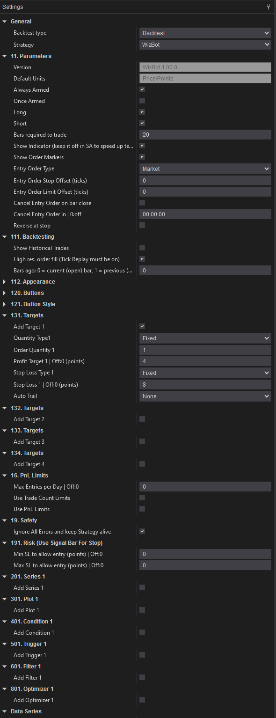Collapse the 133. Targets section
This screenshot has height=718, width=276.
[5, 431]
